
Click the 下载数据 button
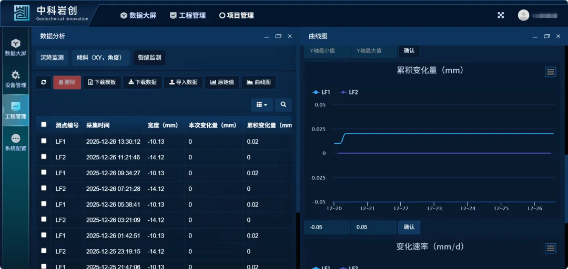[x=143, y=82]
